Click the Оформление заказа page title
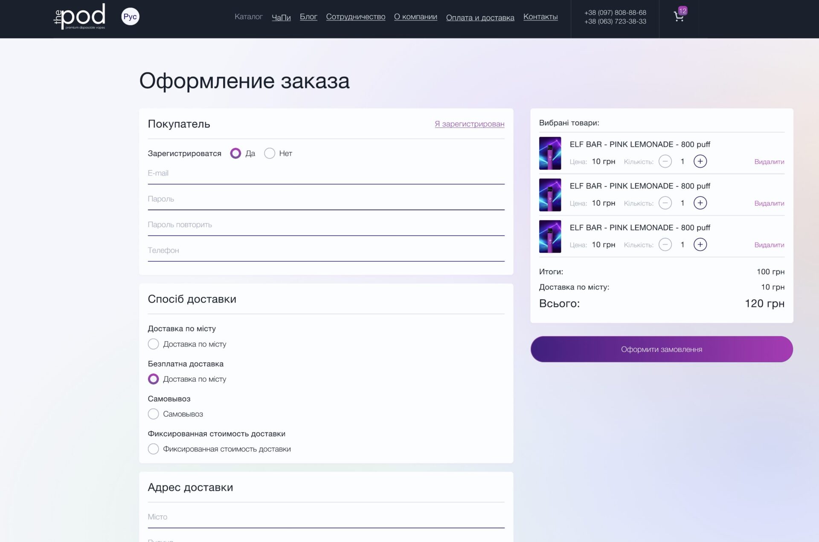819x542 pixels. (244, 81)
